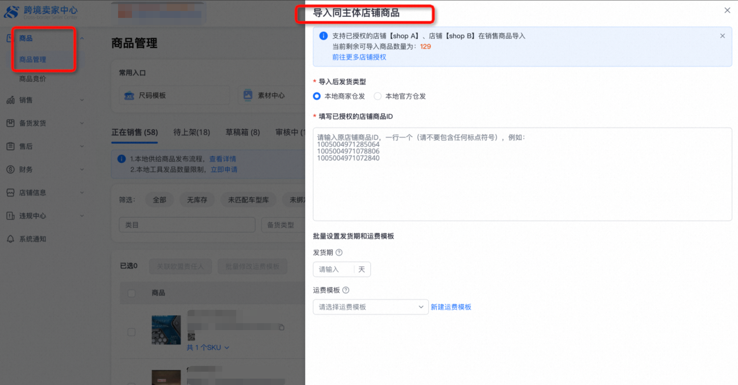Expand the 共 1 个SKU list
Screen dimensions: 738x385
click(x=208, y=347)
